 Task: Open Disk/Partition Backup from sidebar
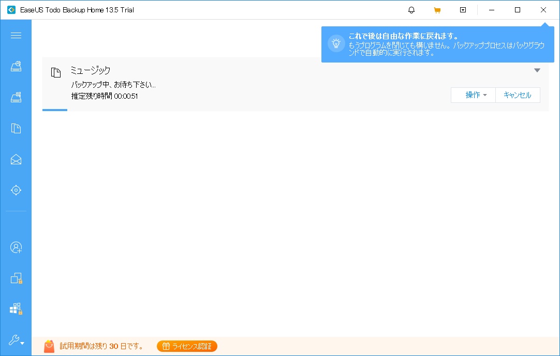16,66
